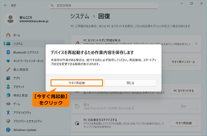
Task: Click the 個人用設定 paintbrush icon
Action: (8, 70)
